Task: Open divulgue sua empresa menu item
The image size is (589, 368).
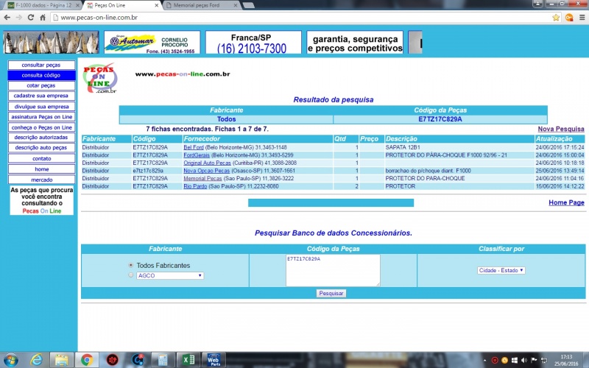Action: 41,107
